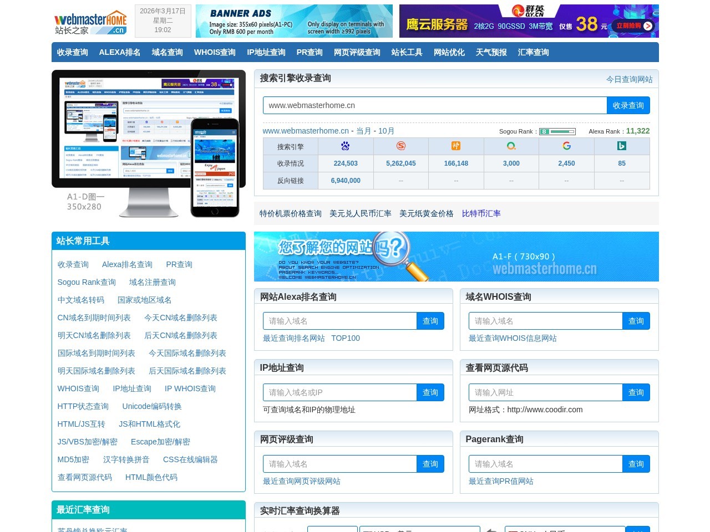Open the 天气预报 navigation menu item
The height and width of the screenshot is (532, 710).
click(491, 52)
